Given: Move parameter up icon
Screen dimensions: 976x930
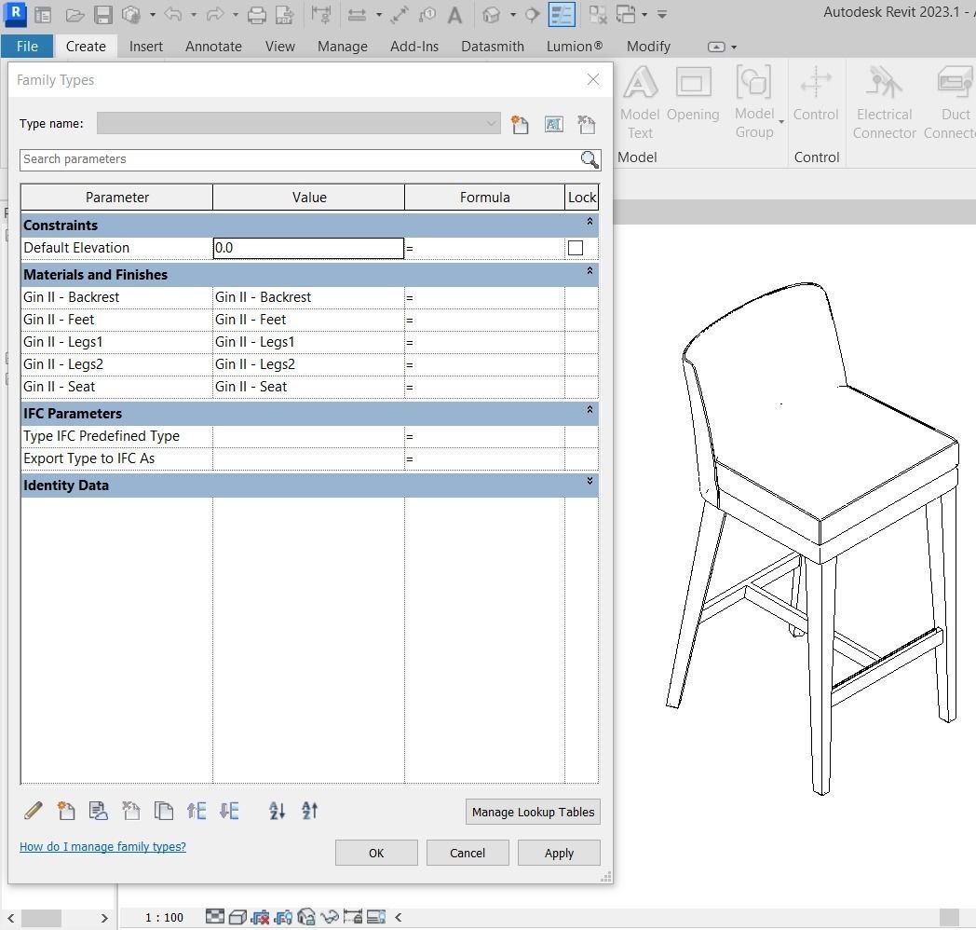Looking at the screenshot, I should point(197,811).
